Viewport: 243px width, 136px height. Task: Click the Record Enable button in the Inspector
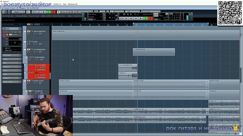coord(4,35)
